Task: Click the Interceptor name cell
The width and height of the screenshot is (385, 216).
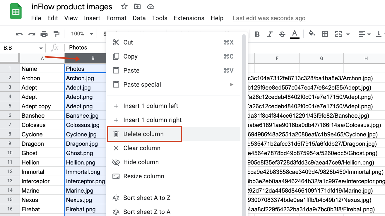Action: (x=42, y=181)
